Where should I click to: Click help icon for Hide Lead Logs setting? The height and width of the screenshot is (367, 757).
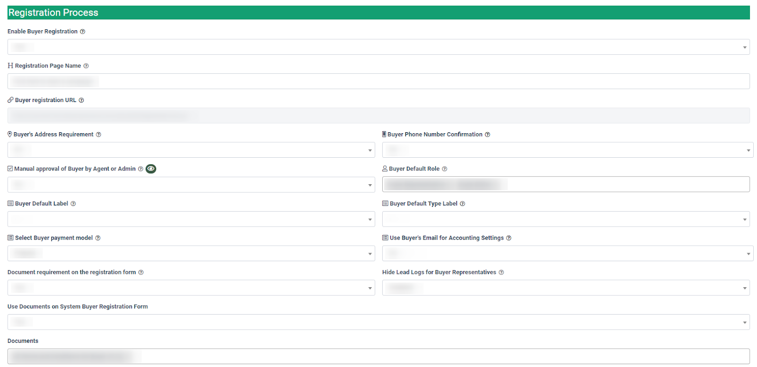501,273
